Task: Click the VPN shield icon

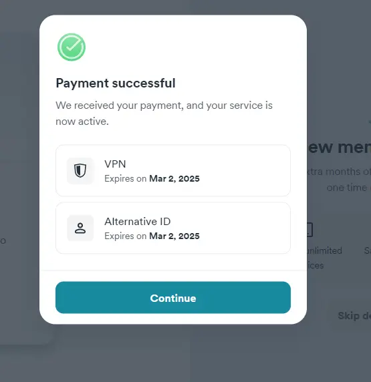Action: coord(80,170)
